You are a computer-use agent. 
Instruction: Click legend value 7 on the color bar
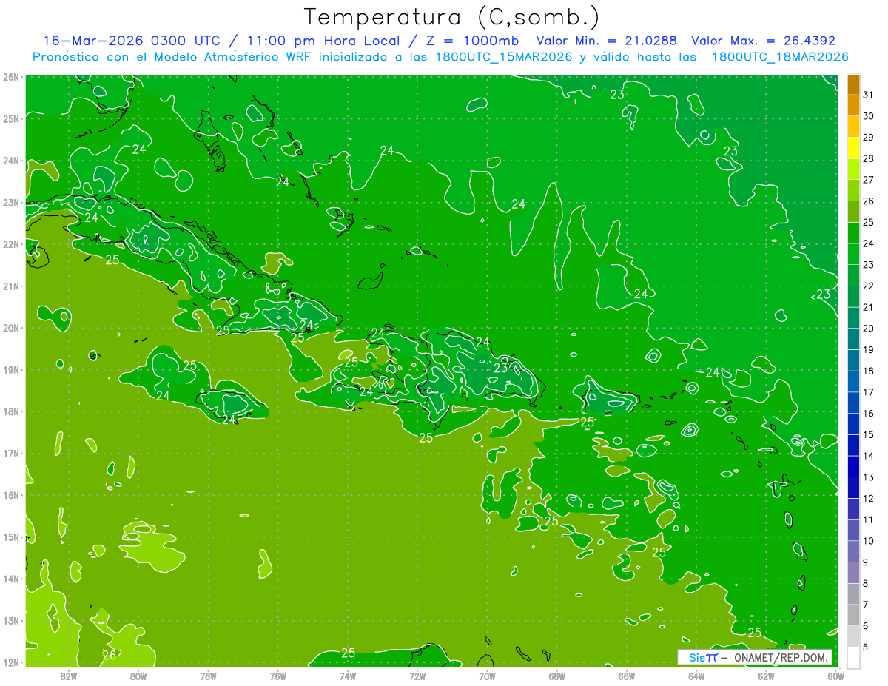click(865, 605)
